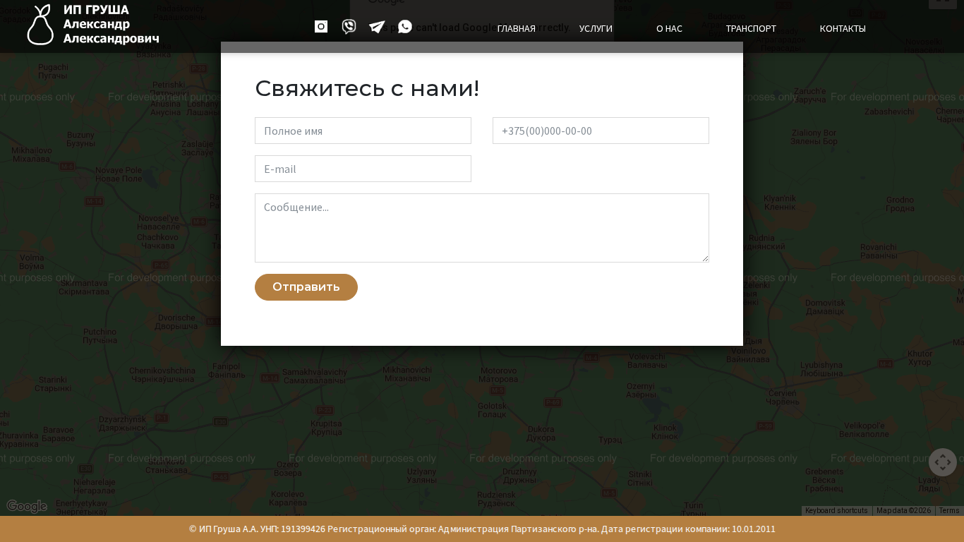Open the О НАС menu item
This screenshot has width=964, height=542.
tap(669, 29)
